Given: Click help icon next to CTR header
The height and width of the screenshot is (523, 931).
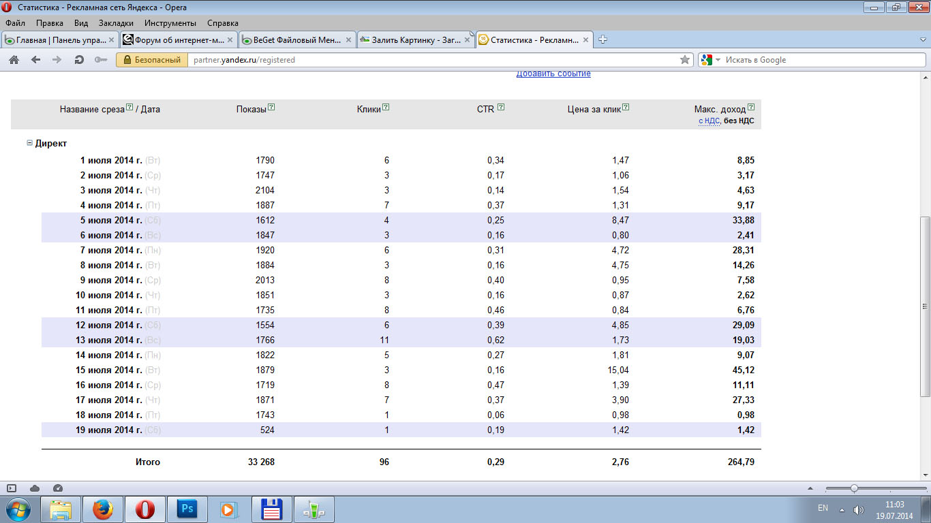Looking at the screenshot, I should 501,108.
